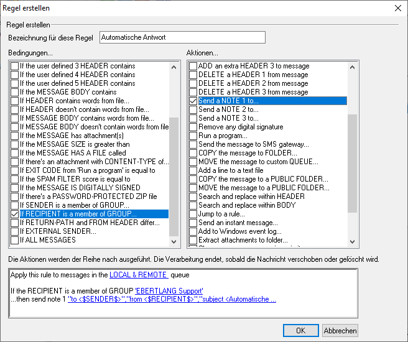Viewport: 408px width, 342px height.
Task: Tick 'If the MESSAGE IS DIGITALLY SIGNED' checkbox
Action: [14, 188]
